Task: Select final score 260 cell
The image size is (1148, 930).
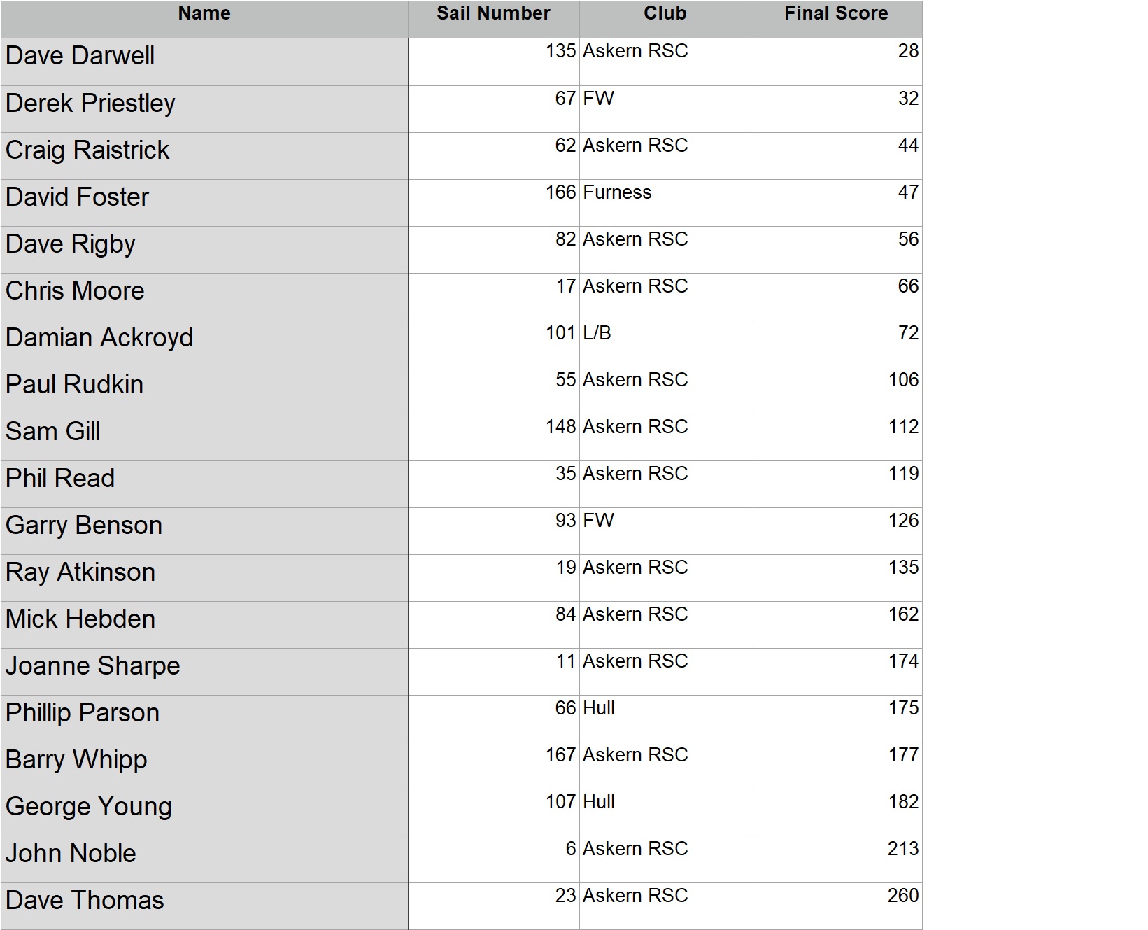Action: 836,906
